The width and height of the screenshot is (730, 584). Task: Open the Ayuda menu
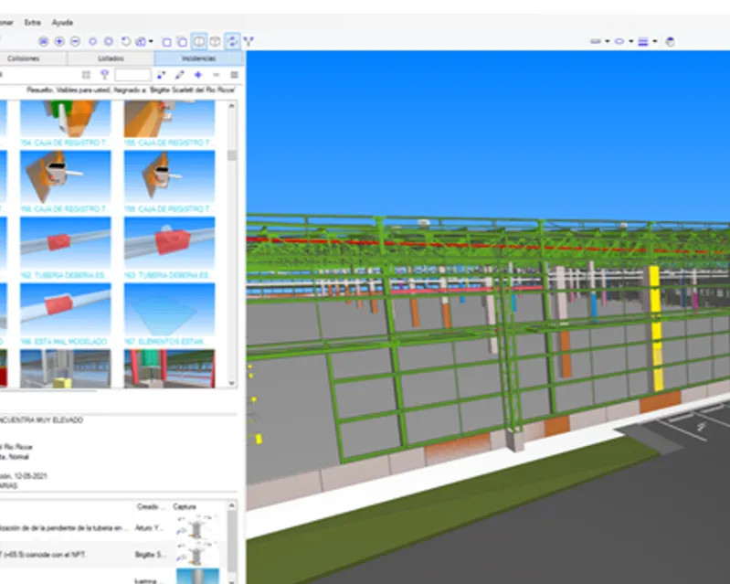(x=62, y=21)
